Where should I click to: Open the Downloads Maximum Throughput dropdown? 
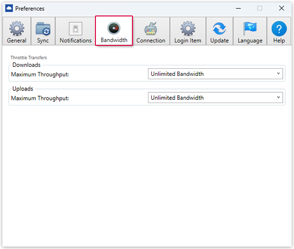(215, 74)
